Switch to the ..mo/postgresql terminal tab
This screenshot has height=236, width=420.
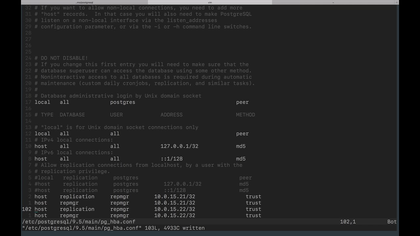(x=84, y=2)
